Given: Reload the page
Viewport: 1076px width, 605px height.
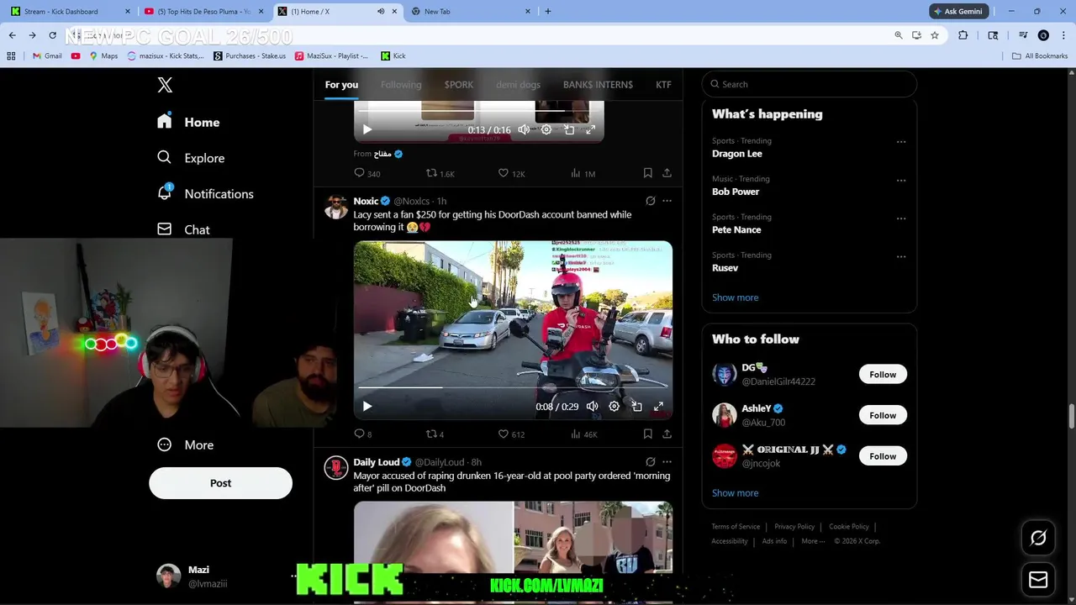Looking at the screenshot, I should (x=52, y=35).
